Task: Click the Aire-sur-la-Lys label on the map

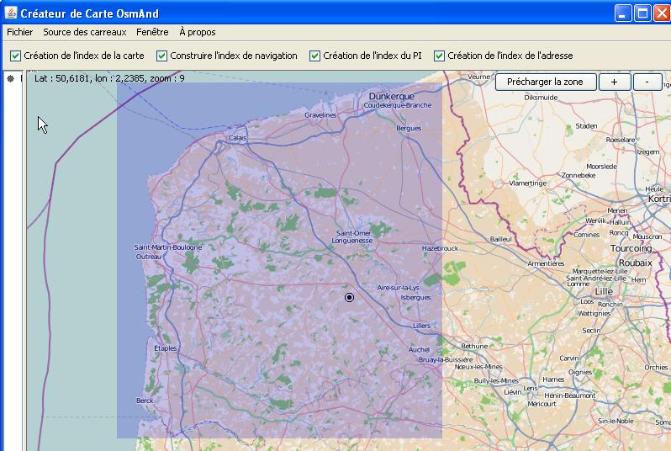Action: (398, 288)
